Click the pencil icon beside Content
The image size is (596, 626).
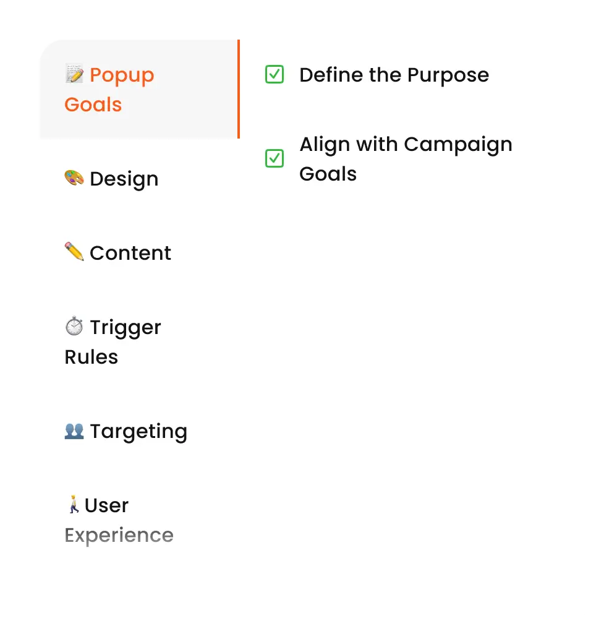(74, 252)
